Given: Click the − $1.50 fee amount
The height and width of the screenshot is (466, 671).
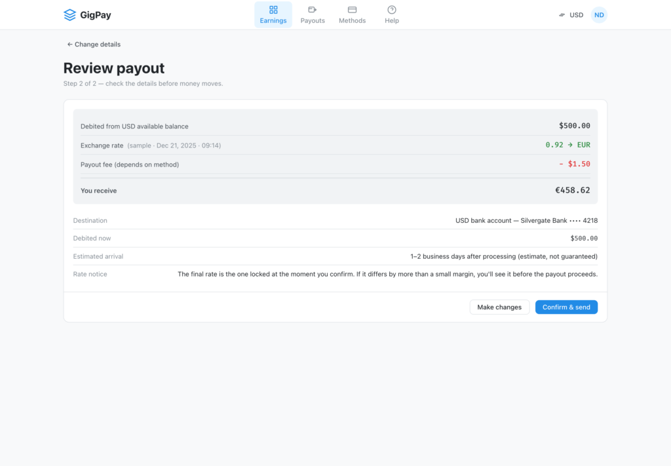Looking at the screenshot, I should pos(574,164).
